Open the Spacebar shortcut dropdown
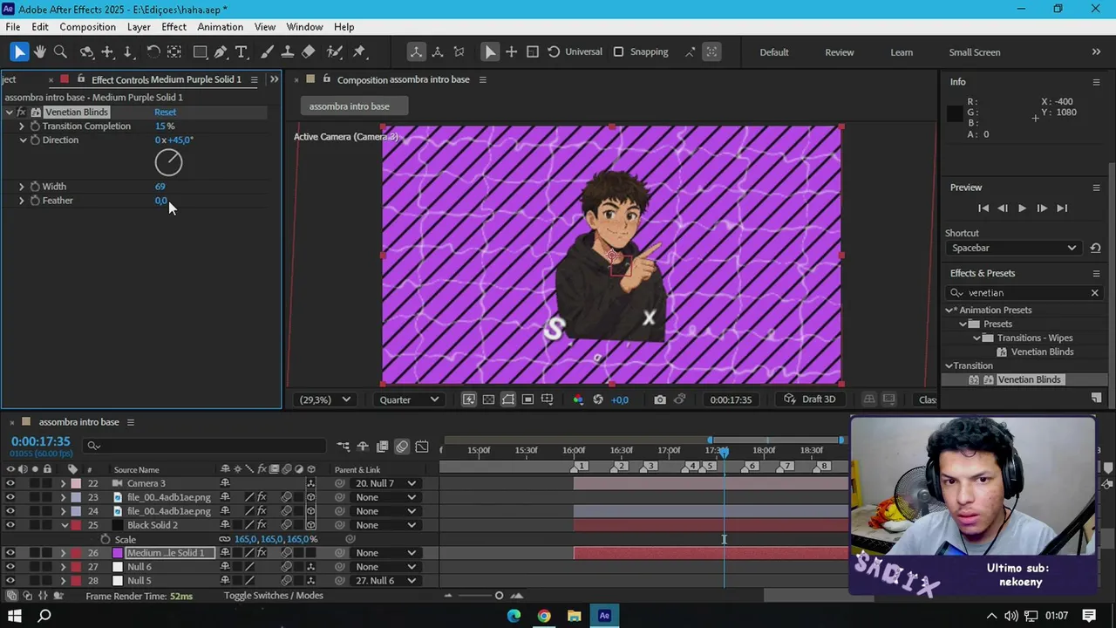 1014,249
